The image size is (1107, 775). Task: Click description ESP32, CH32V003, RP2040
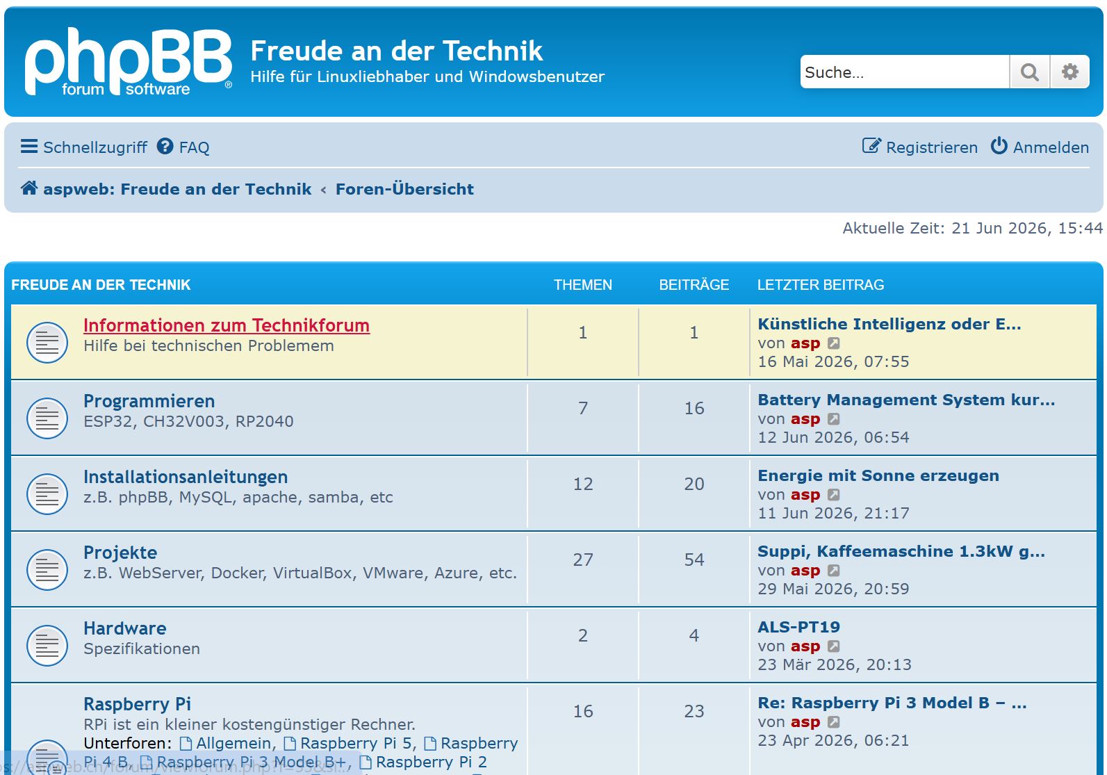[188, 422]
